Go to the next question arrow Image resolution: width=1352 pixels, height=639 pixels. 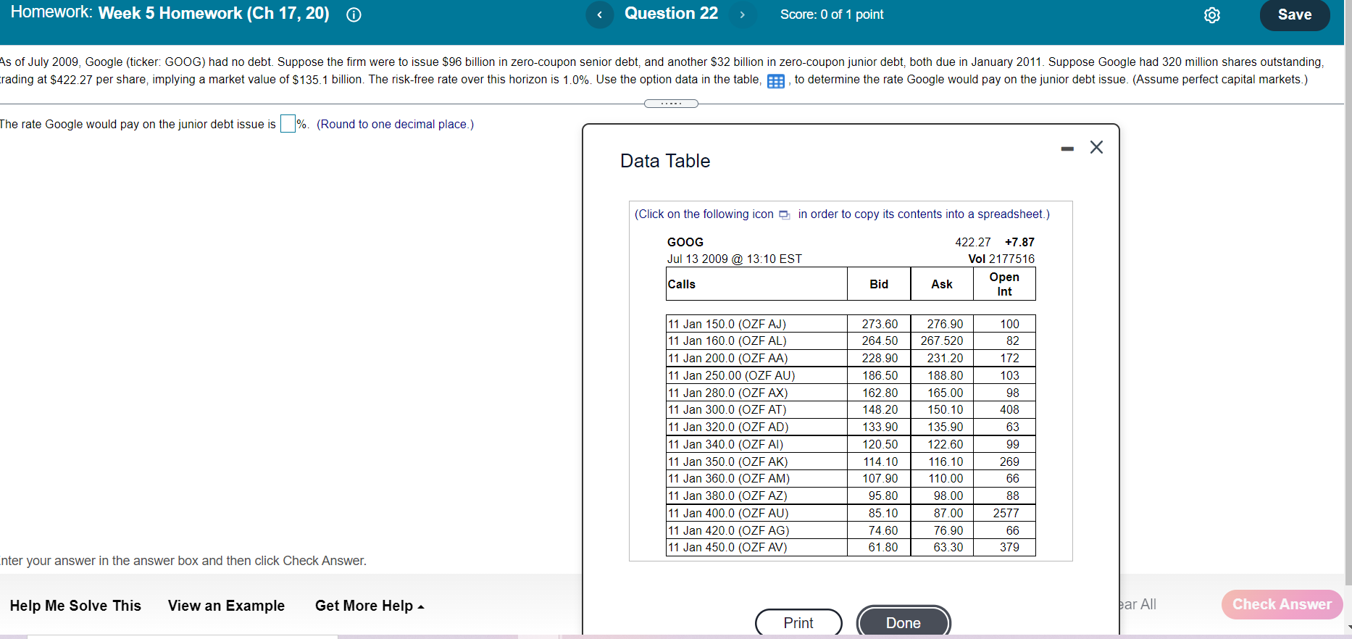[742, 14]
